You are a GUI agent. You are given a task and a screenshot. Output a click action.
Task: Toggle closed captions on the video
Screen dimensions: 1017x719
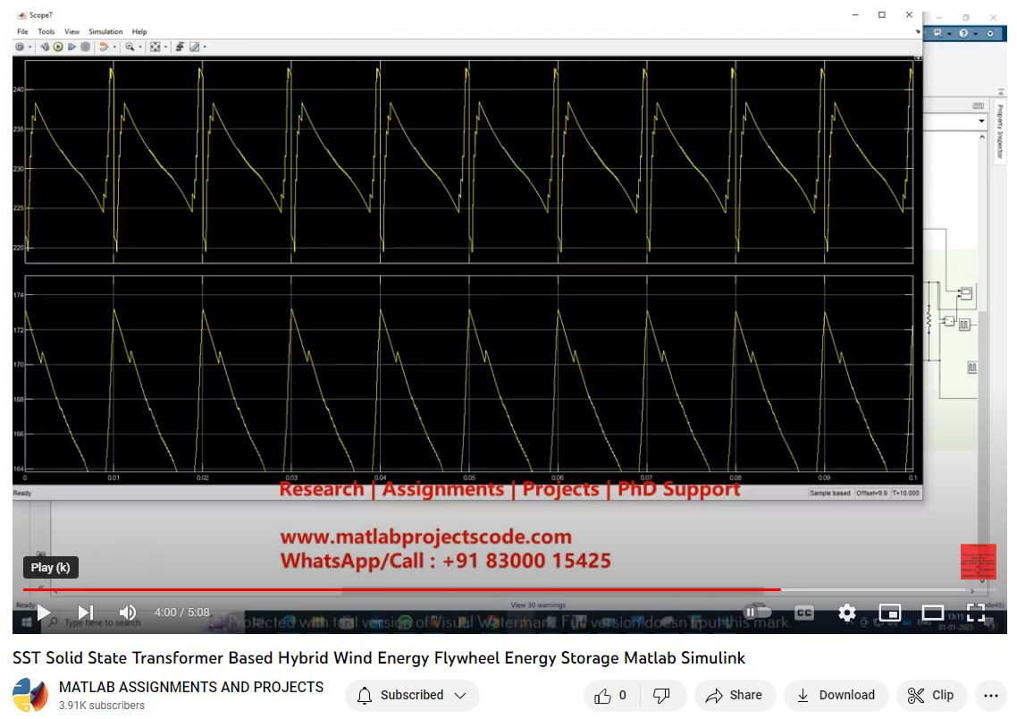click(804, 613)
